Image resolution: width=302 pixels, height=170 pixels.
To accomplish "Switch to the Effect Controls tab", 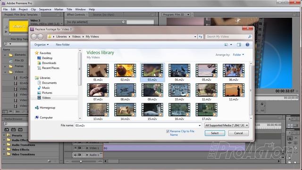I will 75,15.
